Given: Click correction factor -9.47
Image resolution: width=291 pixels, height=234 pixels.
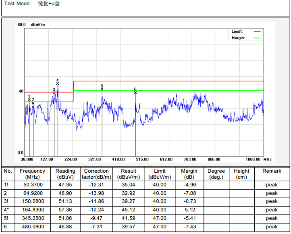Looking at the screenshot, I should click(x=96, y=218).
